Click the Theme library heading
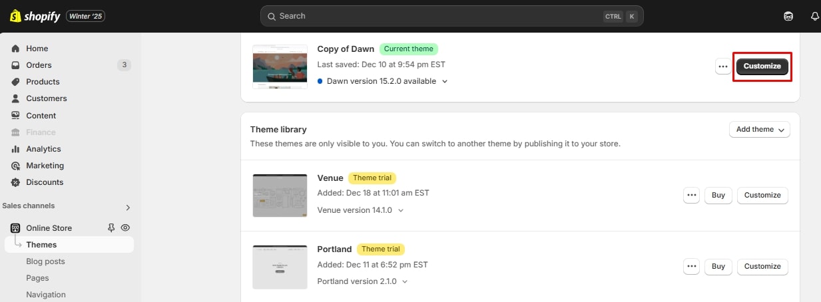821x302 pixels. 278,129
